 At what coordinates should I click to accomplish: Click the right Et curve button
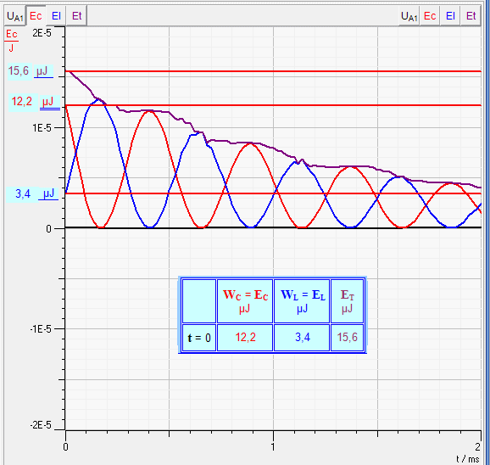click(471, 16)
